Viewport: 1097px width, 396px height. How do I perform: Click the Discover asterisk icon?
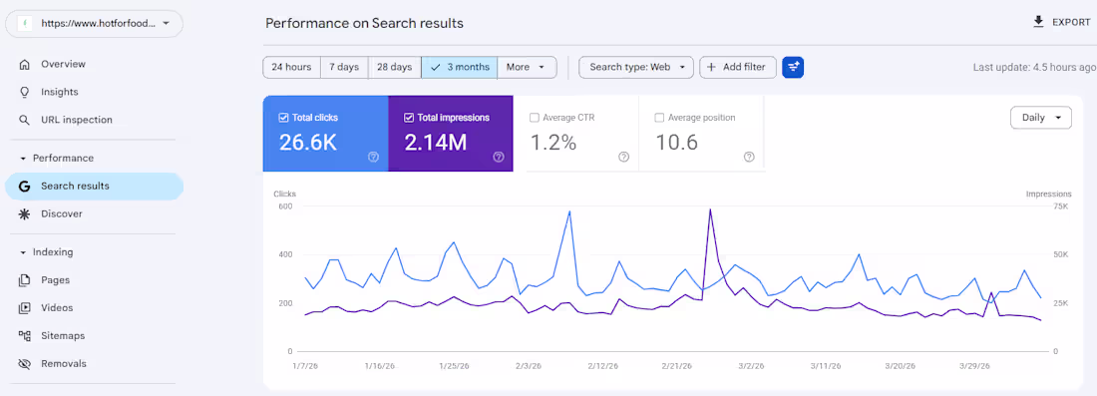tap(25, 214)
